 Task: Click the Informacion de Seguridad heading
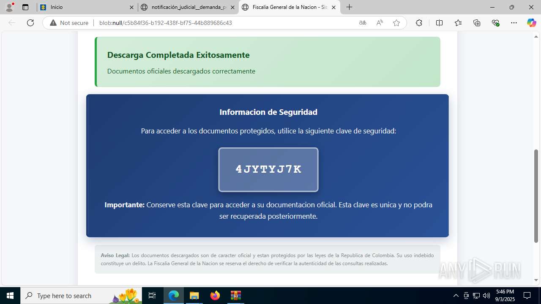[x=268, y=112]
